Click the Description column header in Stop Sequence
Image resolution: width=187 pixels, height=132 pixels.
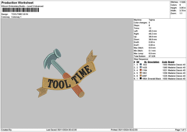point(153,62)
